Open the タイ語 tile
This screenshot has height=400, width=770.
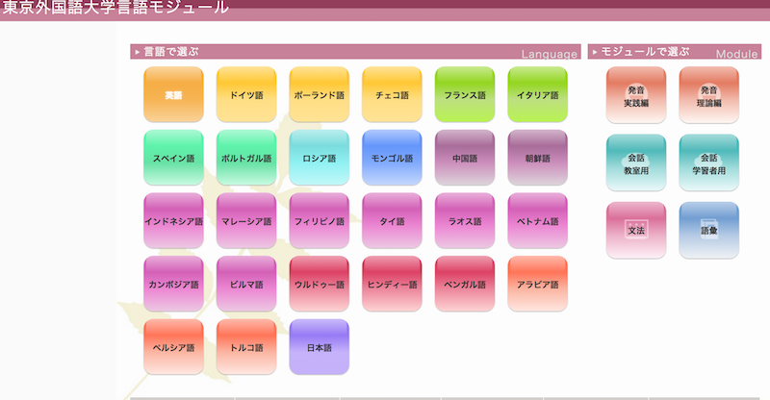point(392,220)
